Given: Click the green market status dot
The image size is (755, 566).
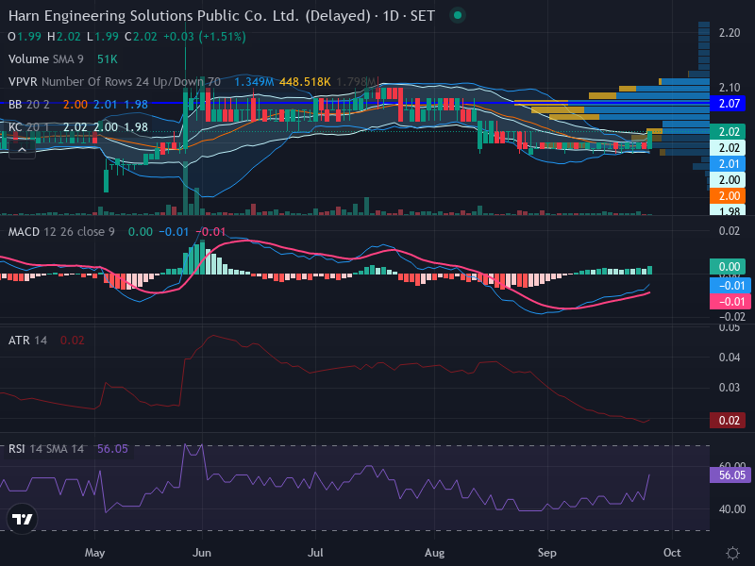Looking at the screenshot, I should (458, 15).
